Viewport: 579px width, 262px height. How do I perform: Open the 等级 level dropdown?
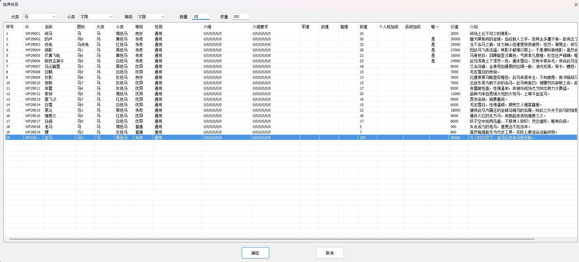(x=151, y=17)
